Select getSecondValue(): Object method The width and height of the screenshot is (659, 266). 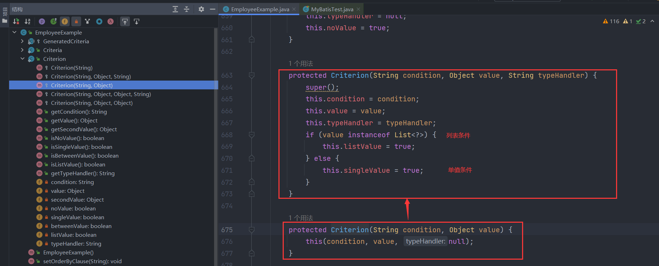point(84,129)
